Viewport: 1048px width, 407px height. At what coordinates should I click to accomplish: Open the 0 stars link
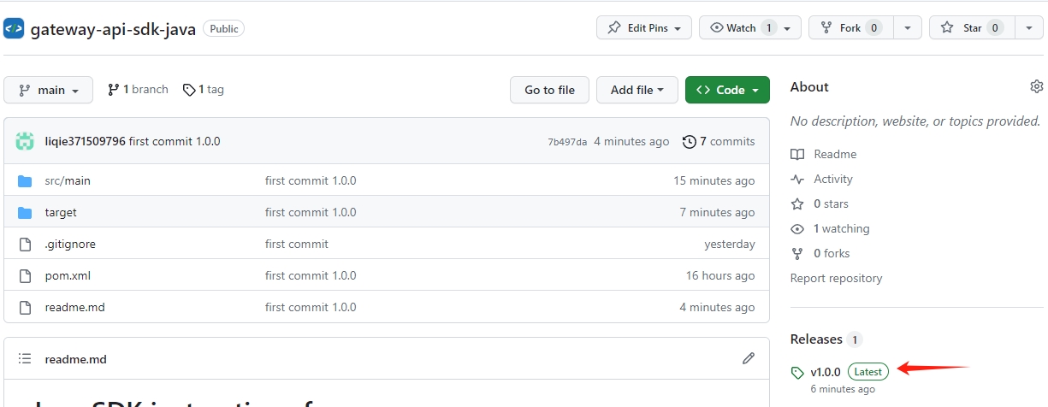[820, 203]
